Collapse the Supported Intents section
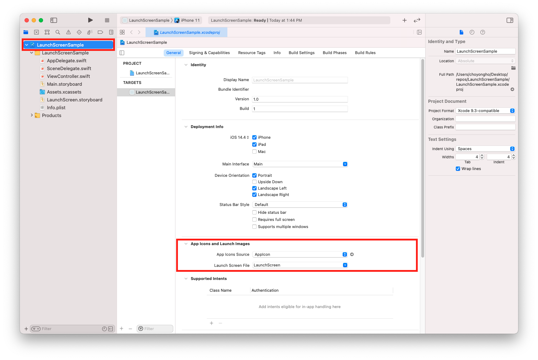The height and width of the screenshot is (360, 538). [x=186, y=279]
